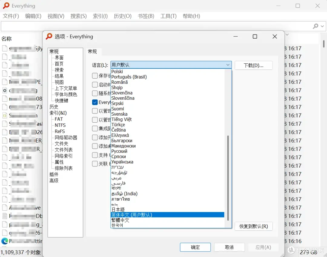Choose Українська from the language list

pyautogui.click(x=167, y=162)
